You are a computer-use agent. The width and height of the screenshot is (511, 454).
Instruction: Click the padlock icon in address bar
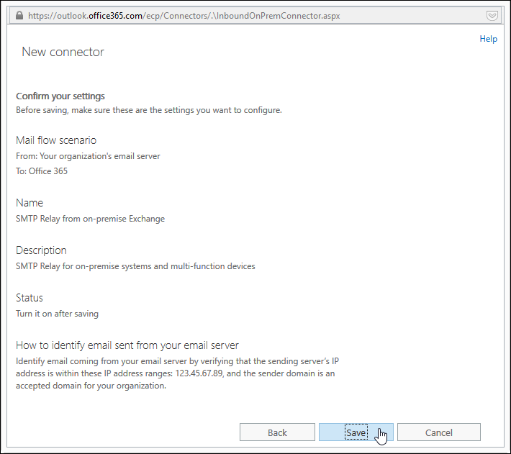[x=19, y=16]
